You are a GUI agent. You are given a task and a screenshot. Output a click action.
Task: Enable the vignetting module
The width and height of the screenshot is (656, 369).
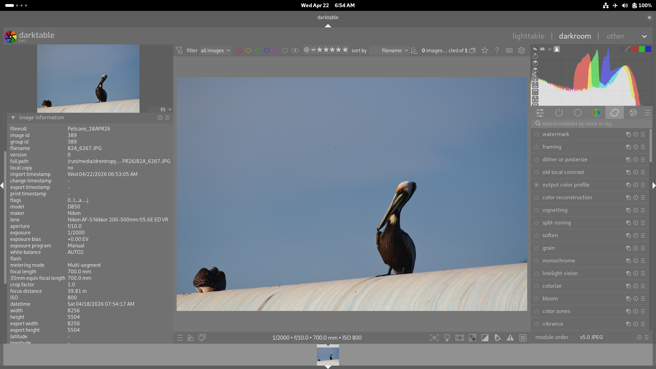(537, 210)
